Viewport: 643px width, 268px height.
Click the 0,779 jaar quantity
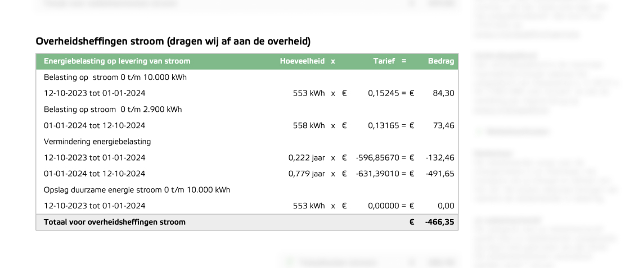click(x=307, y=174)
